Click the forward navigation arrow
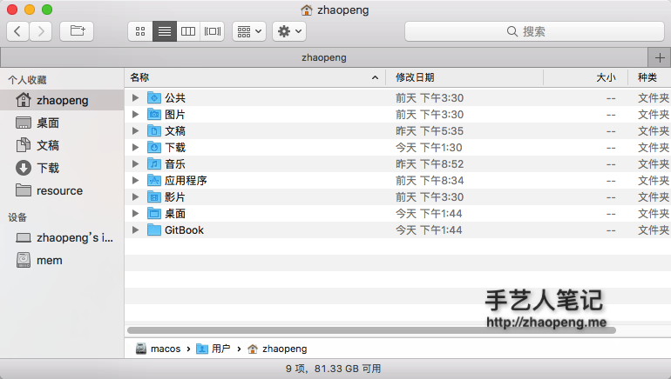The width and height of the screenshot is (671, 379). 41,31
